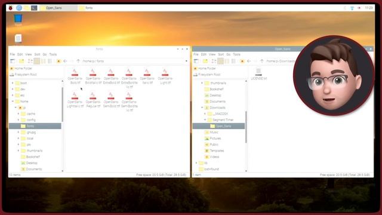Select the Pictures folder in Open_Sans tree
The height and width of the screenshot is (215, 382).
point(212,139)
